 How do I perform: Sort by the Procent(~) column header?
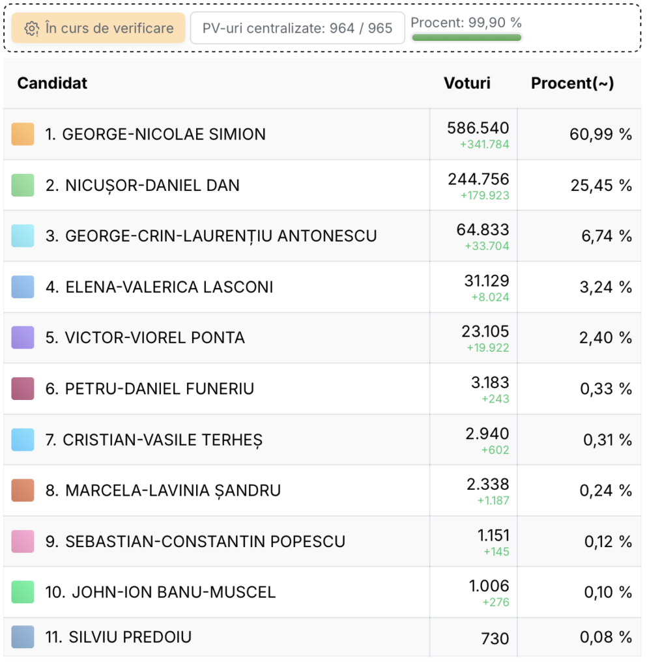coord(573,83)
